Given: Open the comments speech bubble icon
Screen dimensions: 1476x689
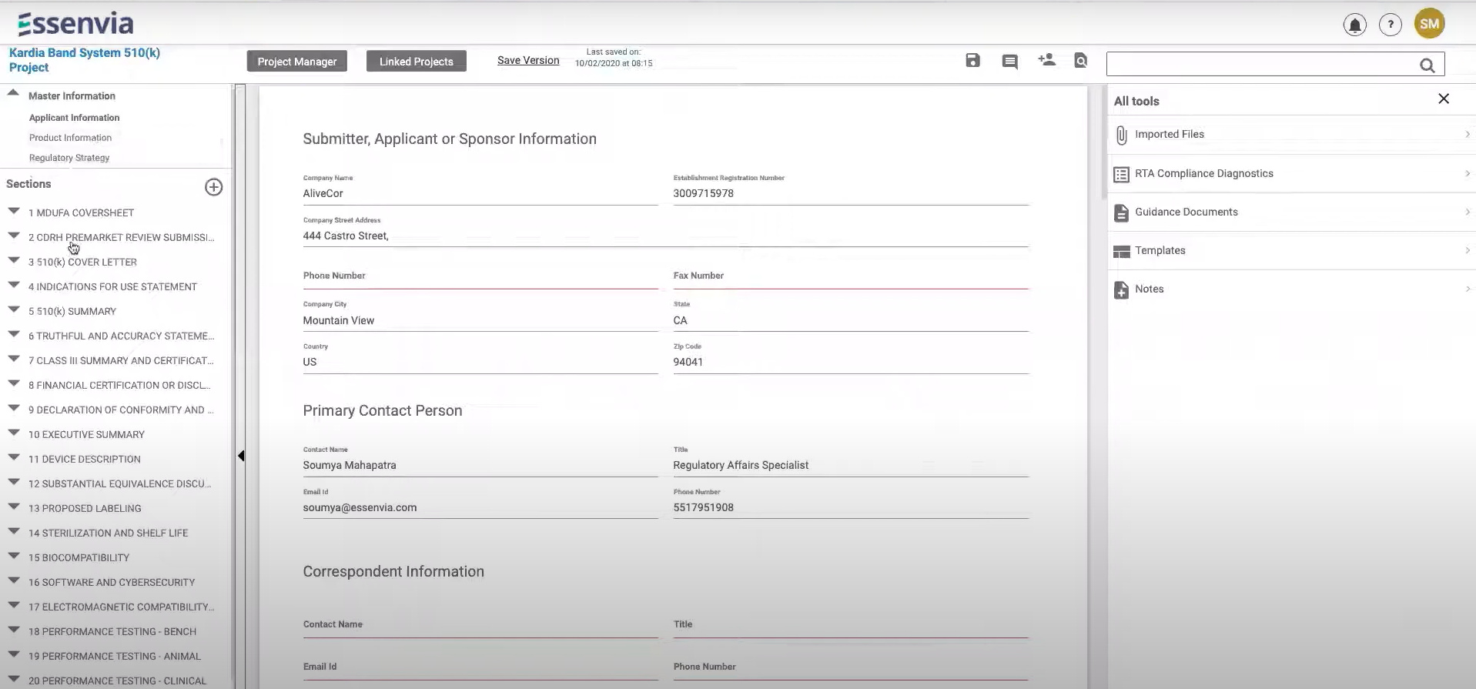Looking at the screenshot, I should (x=1009, y=62).
